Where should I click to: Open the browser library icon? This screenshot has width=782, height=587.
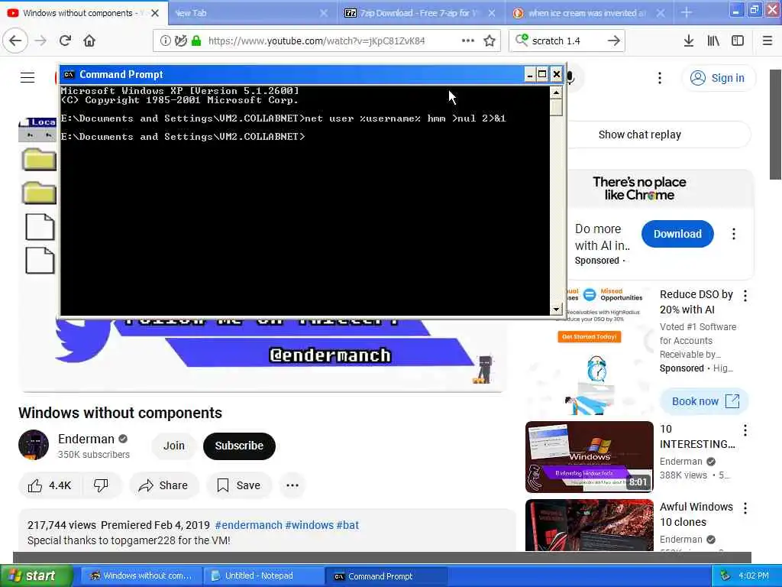(x=713, y=41)
